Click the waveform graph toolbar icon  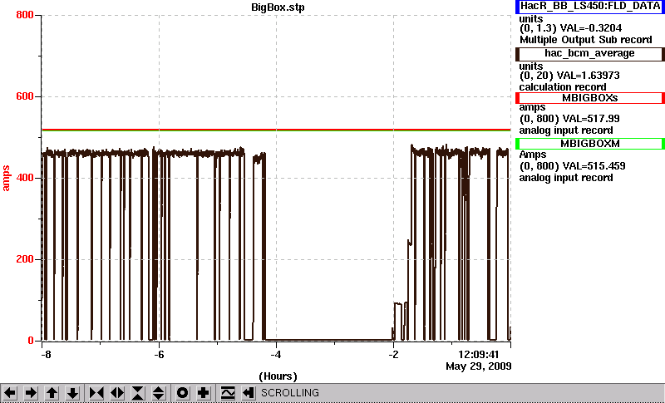click(228, 393)
